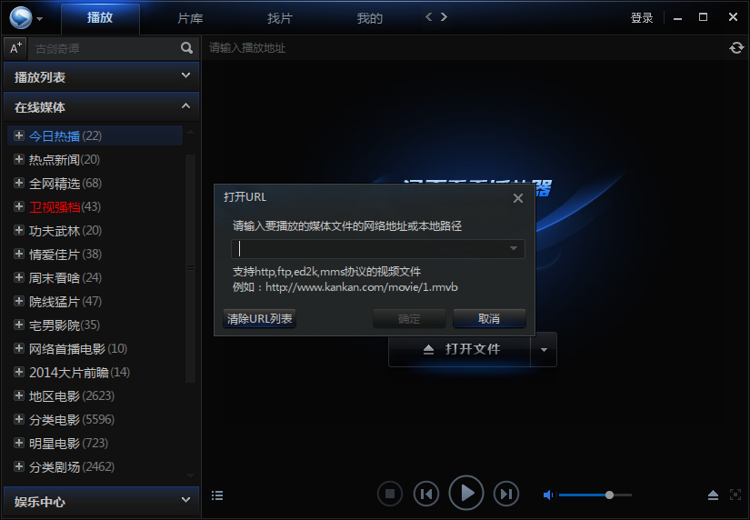
Task: Open the dropdown arrow beside 打开文件
Action: [x=544, y=349]
